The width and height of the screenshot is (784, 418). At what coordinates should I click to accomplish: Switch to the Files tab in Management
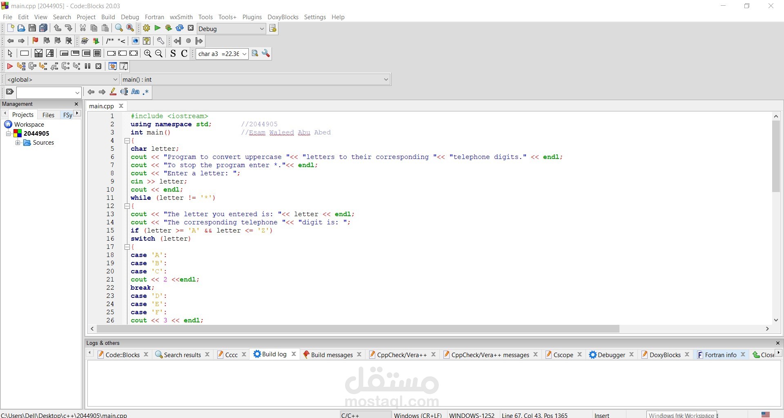pyautogui.click(x=49, y=115)
